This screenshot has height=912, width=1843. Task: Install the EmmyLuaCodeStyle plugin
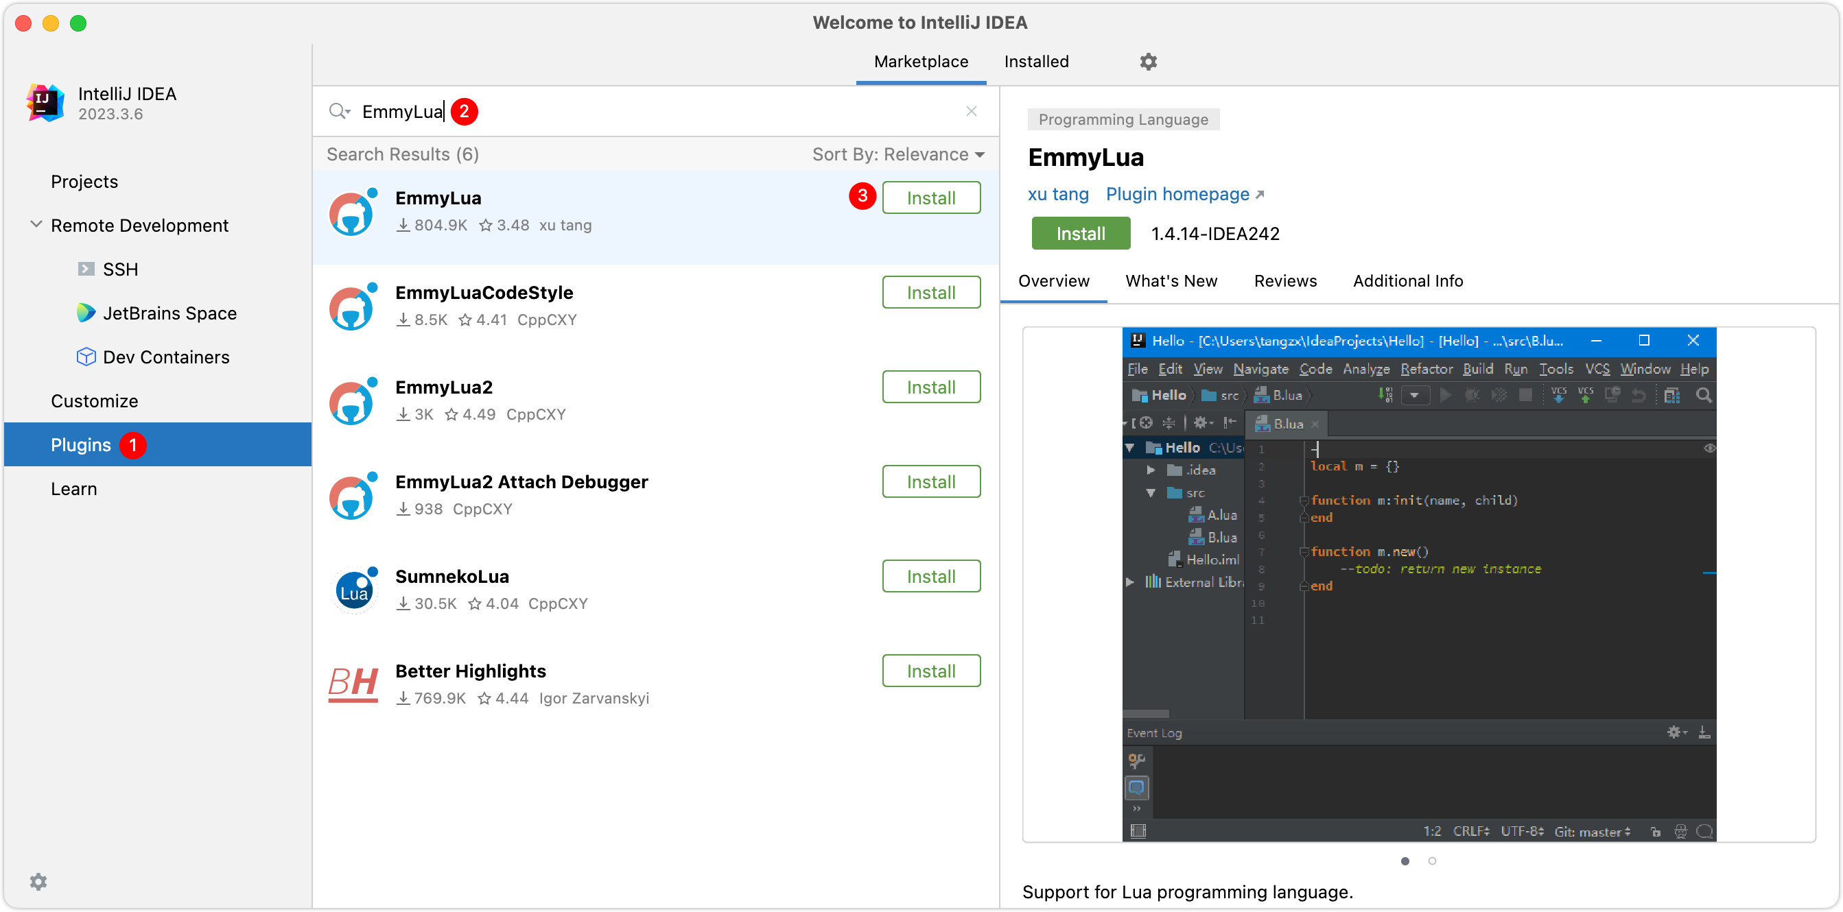click(930, 292)
